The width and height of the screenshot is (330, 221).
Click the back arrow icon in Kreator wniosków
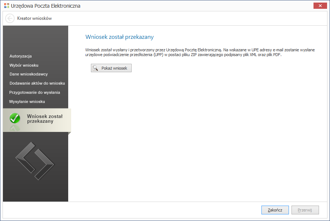(x=10, y=18)
